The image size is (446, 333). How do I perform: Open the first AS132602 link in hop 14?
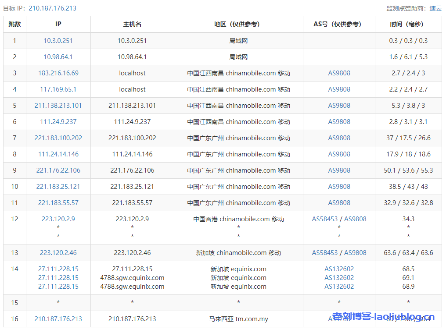(339, 269)
